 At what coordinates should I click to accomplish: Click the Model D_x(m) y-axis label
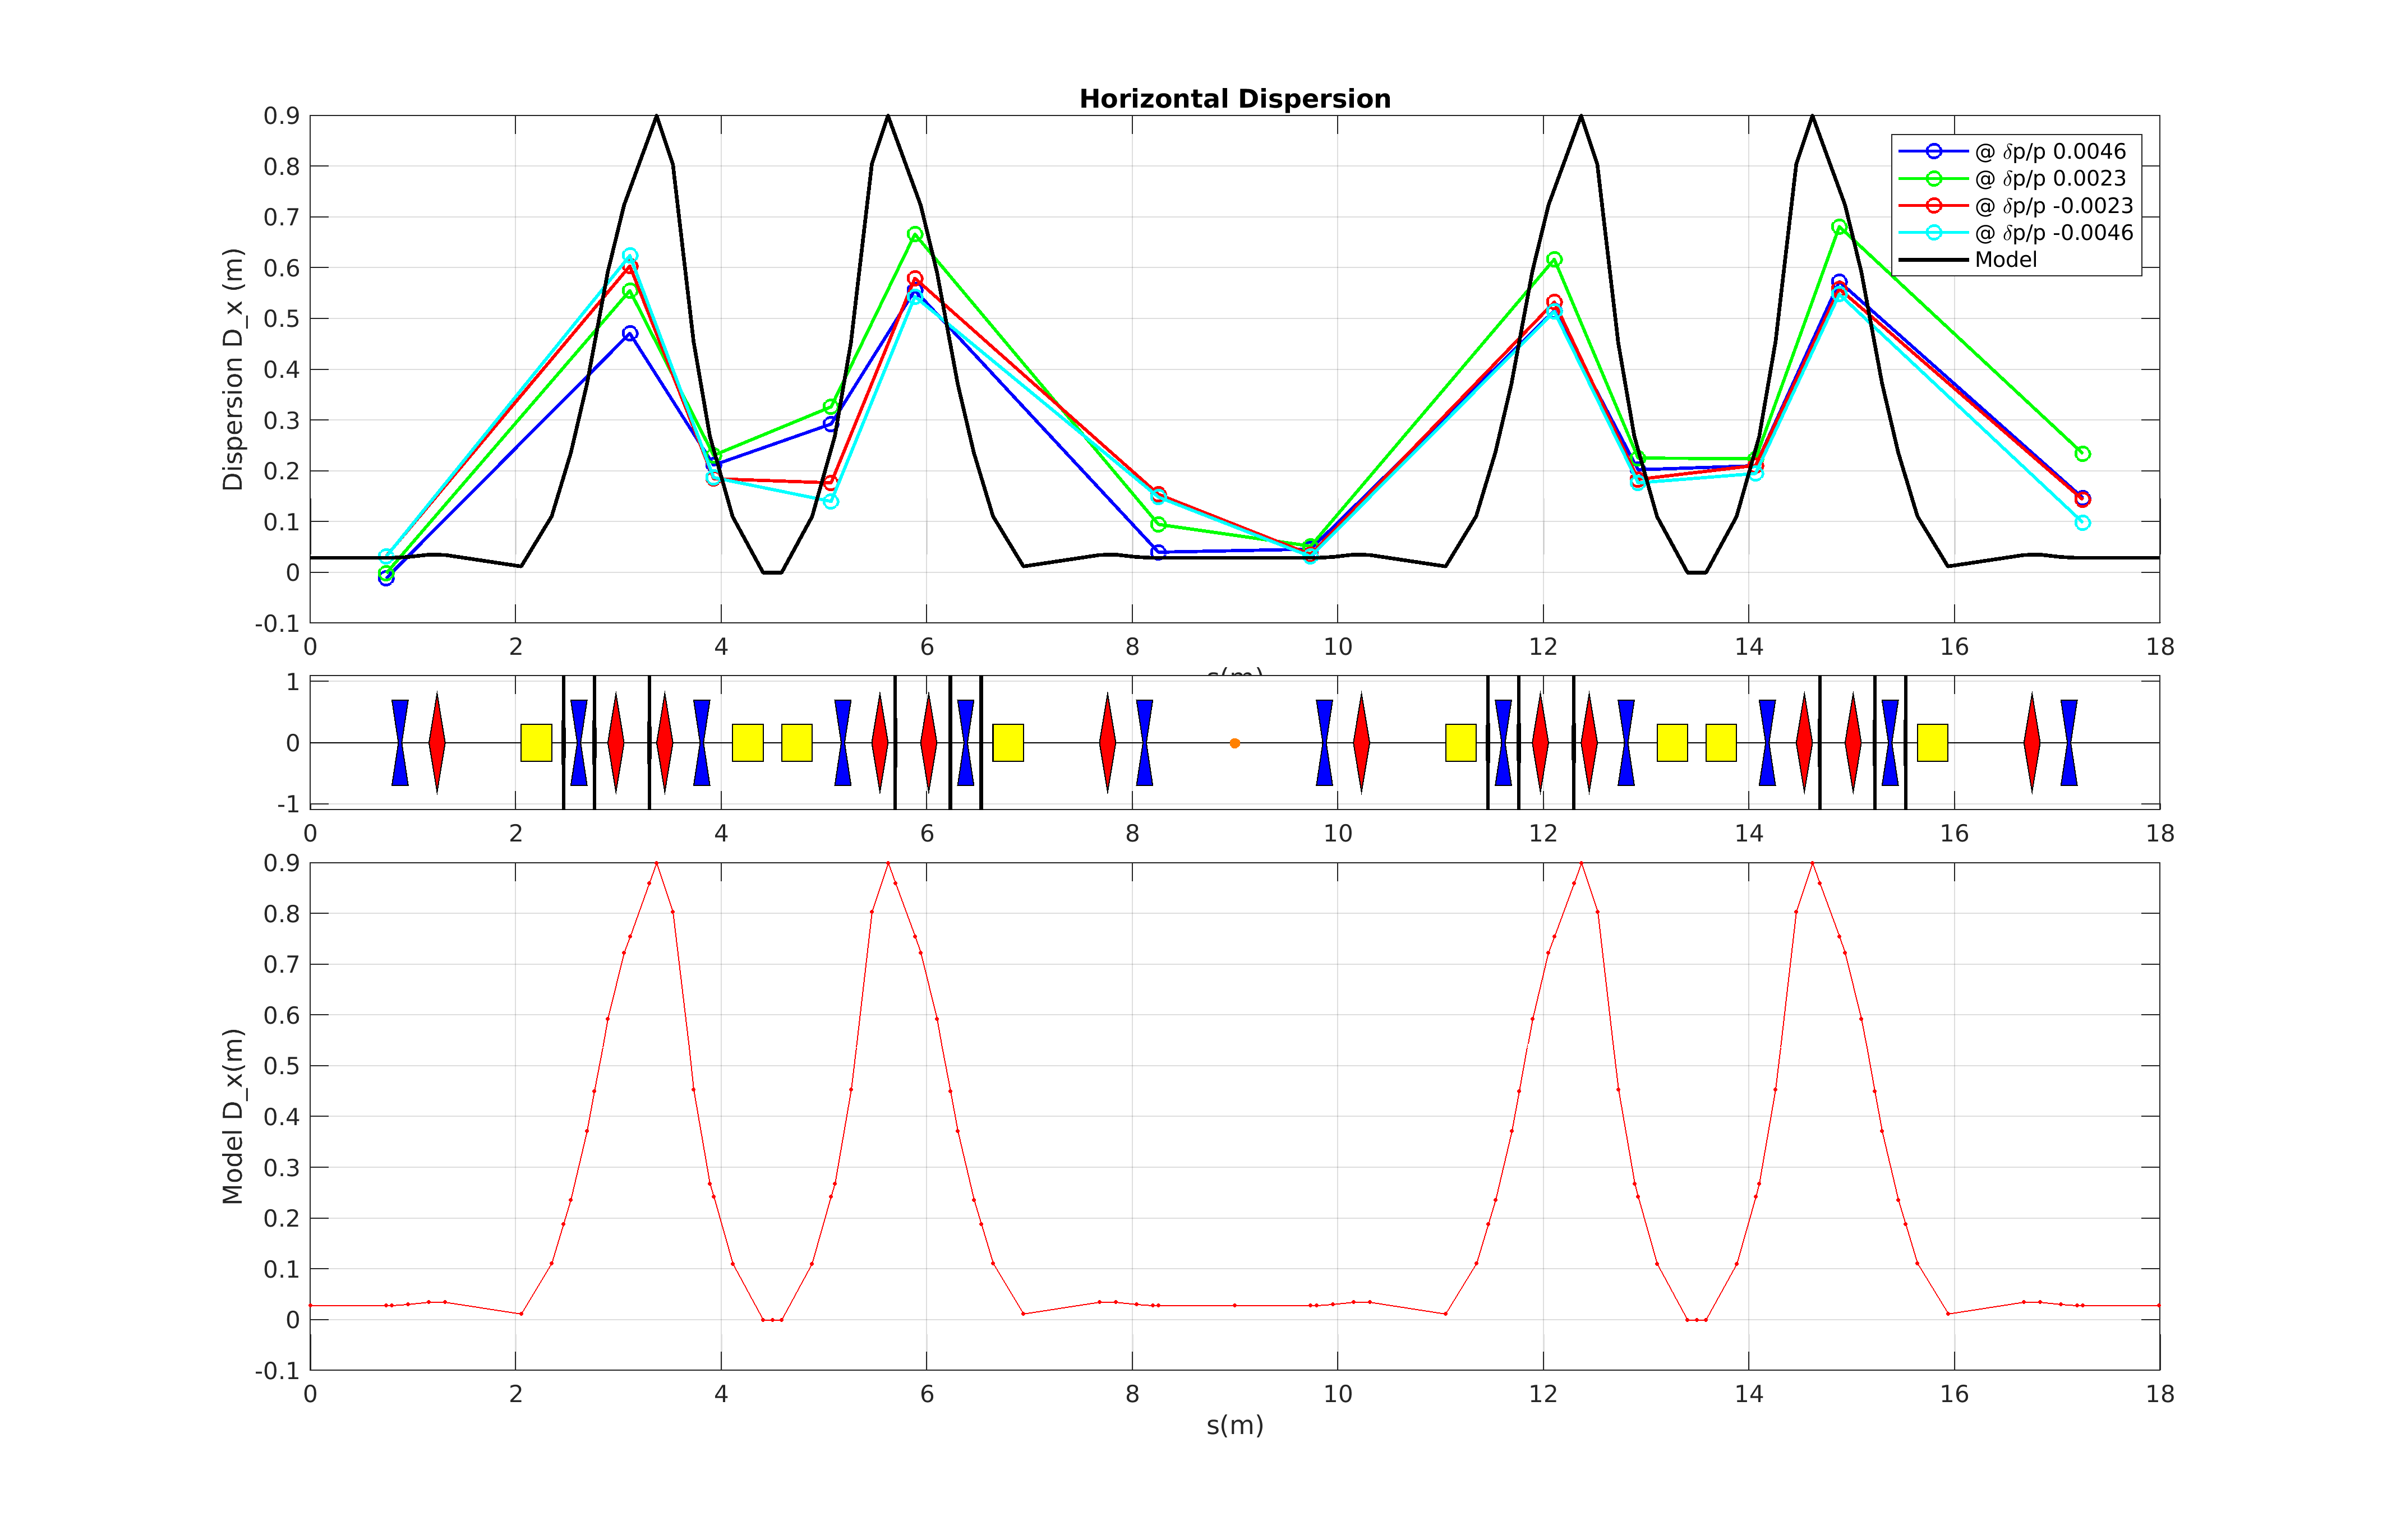pyautogui.click(x=232, y=1116)
